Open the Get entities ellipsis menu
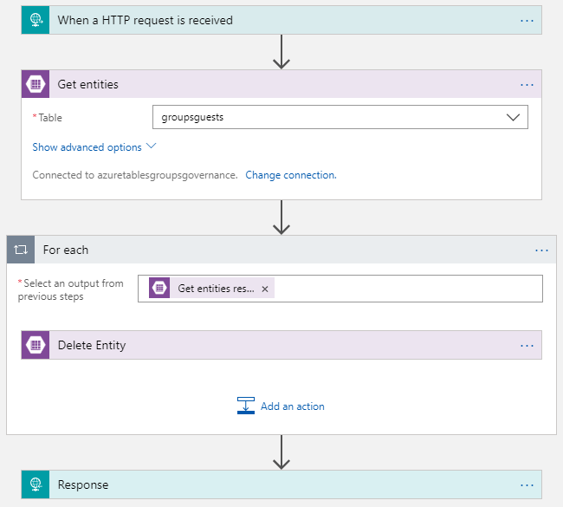 point(527,85)
